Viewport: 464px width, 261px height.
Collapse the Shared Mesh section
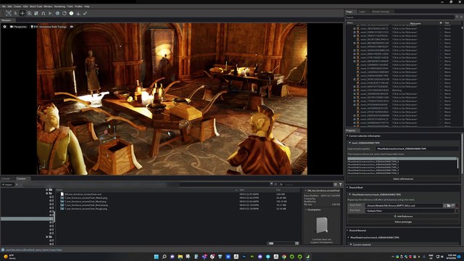[x=347, y=187]
